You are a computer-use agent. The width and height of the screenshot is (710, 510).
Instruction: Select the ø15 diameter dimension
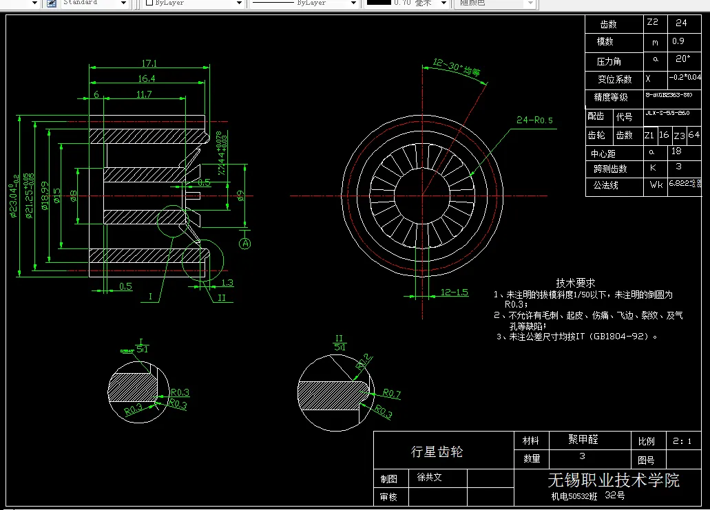click(57, 195)
